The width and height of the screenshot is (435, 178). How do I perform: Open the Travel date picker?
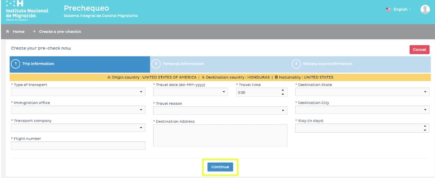190,92
